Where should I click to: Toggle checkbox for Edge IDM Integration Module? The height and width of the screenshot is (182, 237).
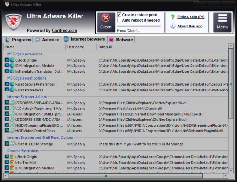7,65
